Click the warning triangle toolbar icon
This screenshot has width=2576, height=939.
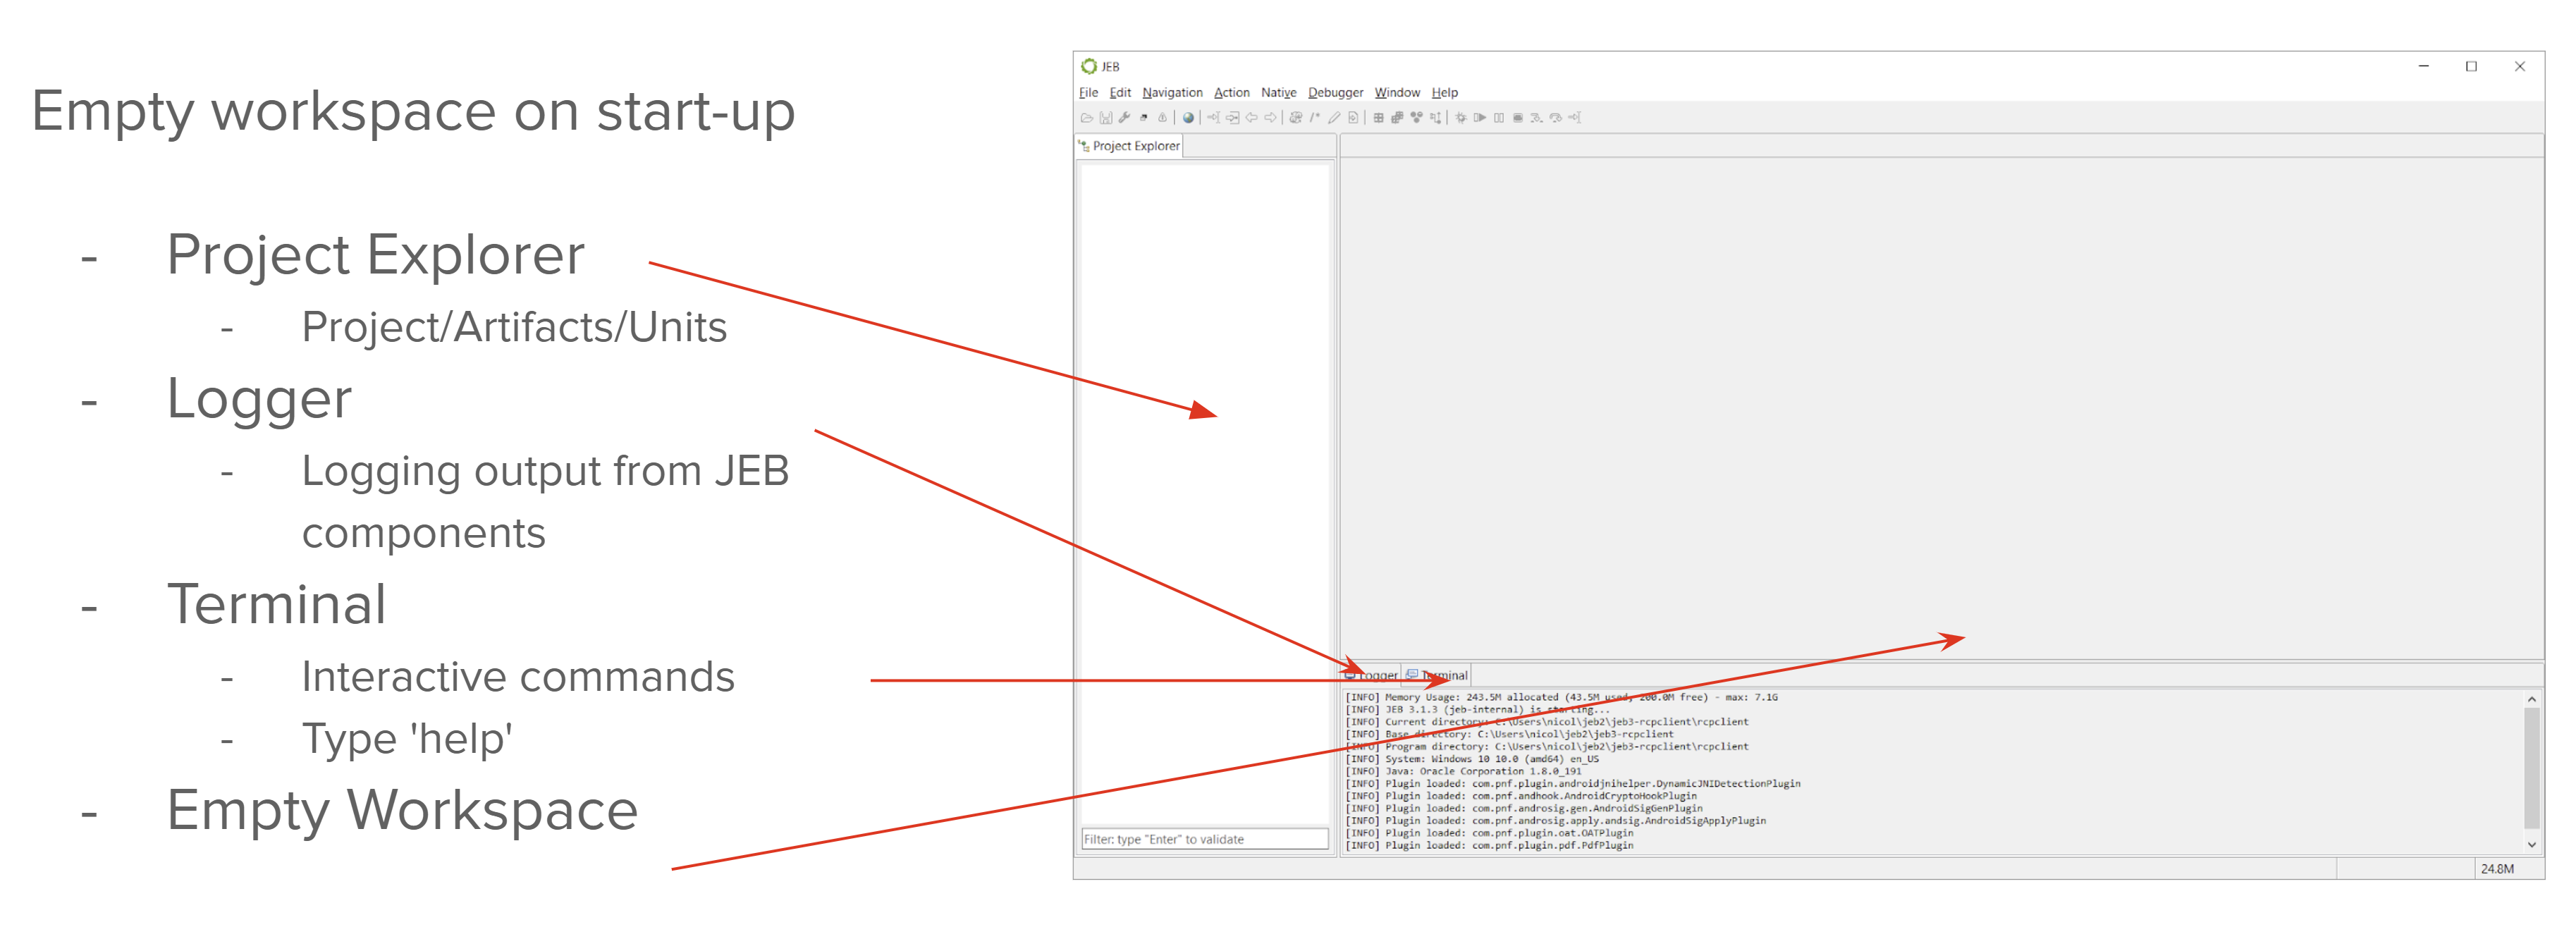1163,118
